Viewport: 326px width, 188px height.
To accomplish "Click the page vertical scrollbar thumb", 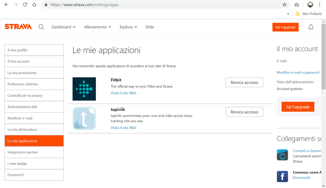I will point(323,56).
